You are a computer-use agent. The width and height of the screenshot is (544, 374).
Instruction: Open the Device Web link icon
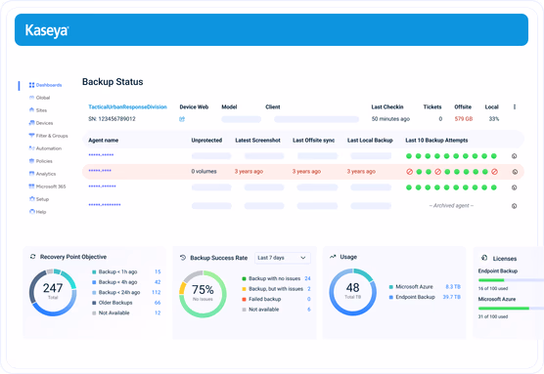coord(182,119)
